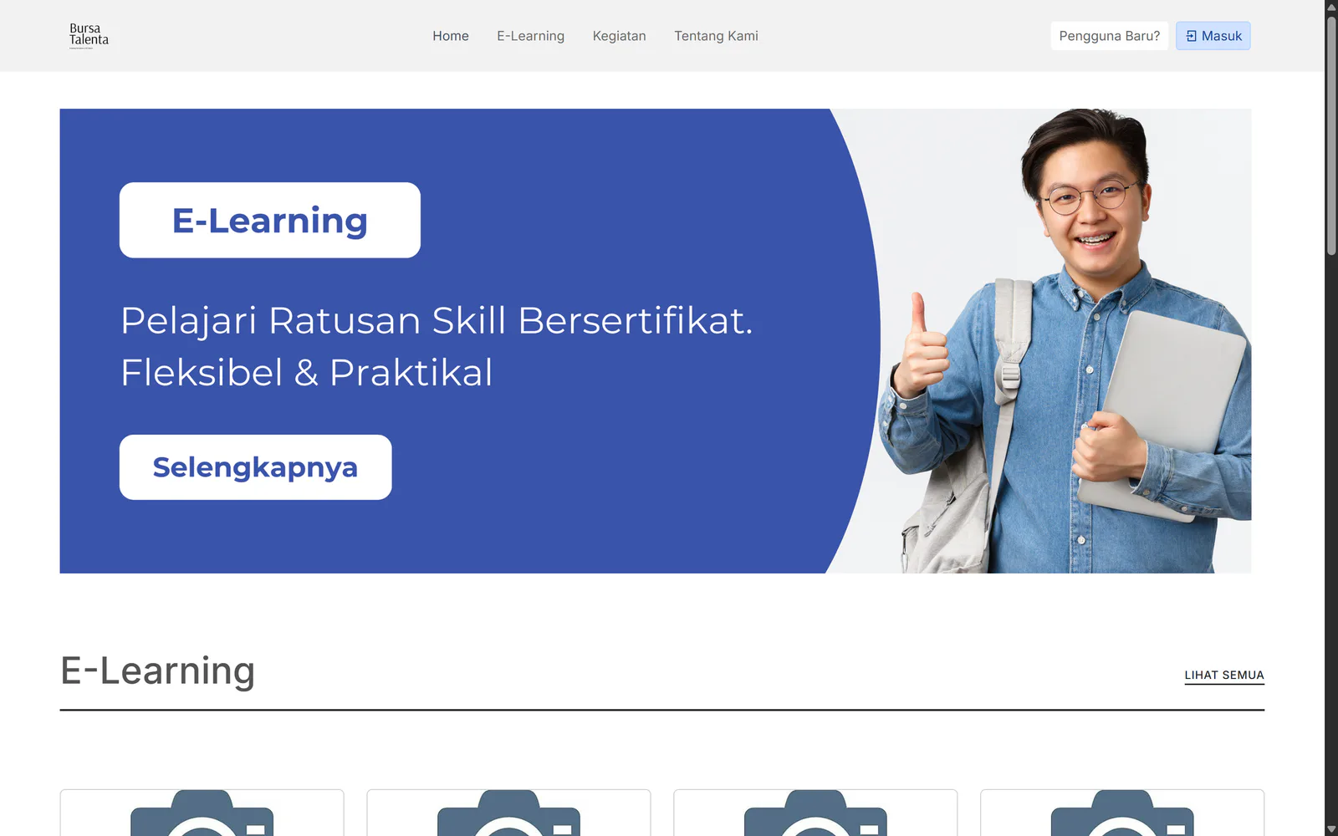1338x836 pixels.
Task: Click the Bursa Talenta logo
Action: tap(89, 36)
